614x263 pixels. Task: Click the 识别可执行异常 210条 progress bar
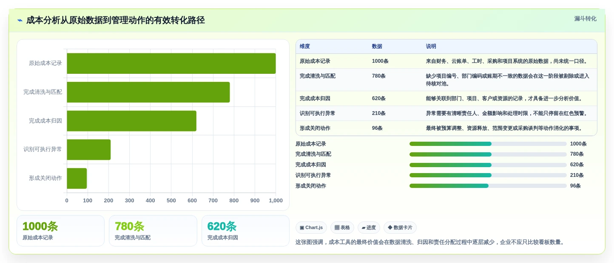[488, 175]
